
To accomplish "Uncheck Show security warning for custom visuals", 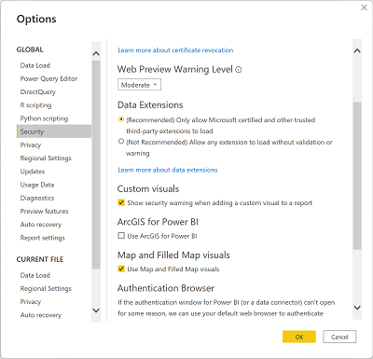I will (121, 202).
